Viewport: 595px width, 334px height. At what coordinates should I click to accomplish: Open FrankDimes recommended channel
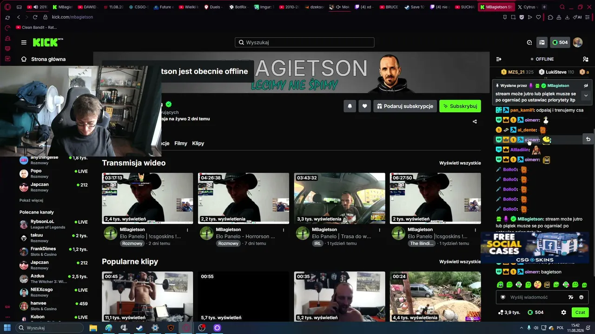[53, 251]
